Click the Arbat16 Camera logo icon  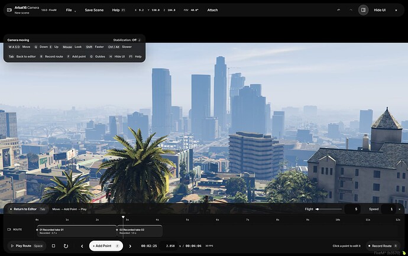point(9,10)
